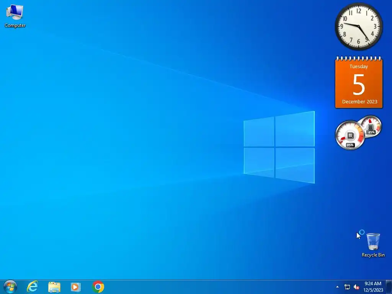Open Google Chrome from taskbar
Viewport: 392px width, 294px height.
98,287
